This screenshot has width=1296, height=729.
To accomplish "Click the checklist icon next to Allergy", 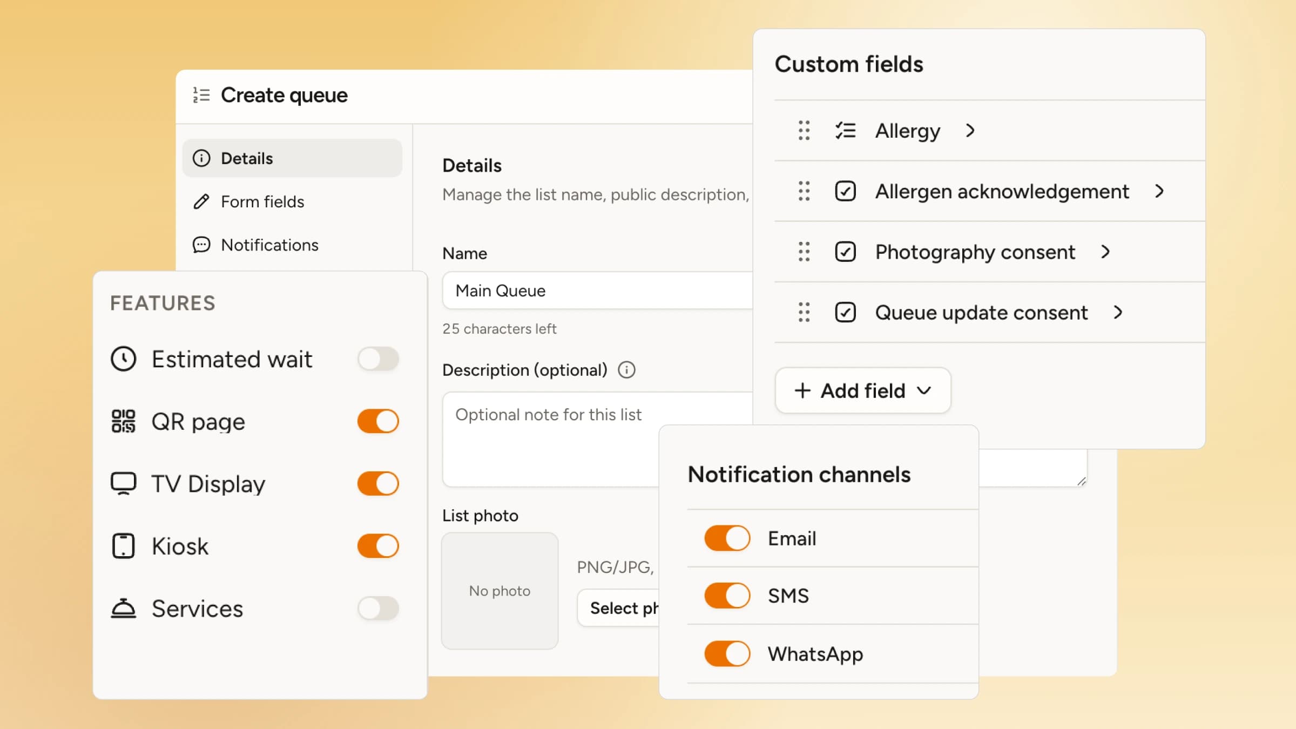I will click(845, 131).
